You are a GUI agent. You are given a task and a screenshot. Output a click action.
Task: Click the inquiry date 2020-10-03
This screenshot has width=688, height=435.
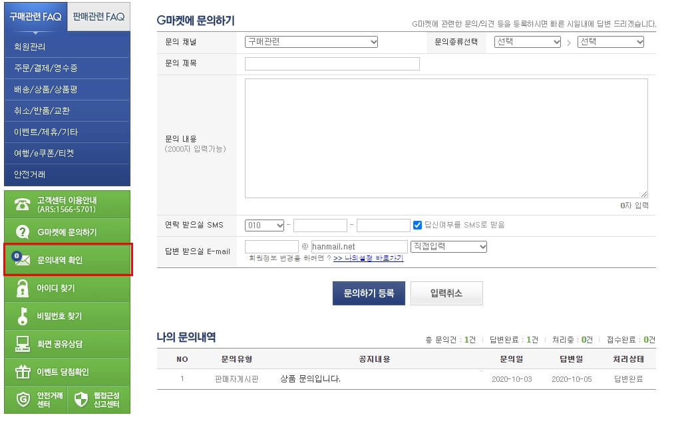pos(512,379)
